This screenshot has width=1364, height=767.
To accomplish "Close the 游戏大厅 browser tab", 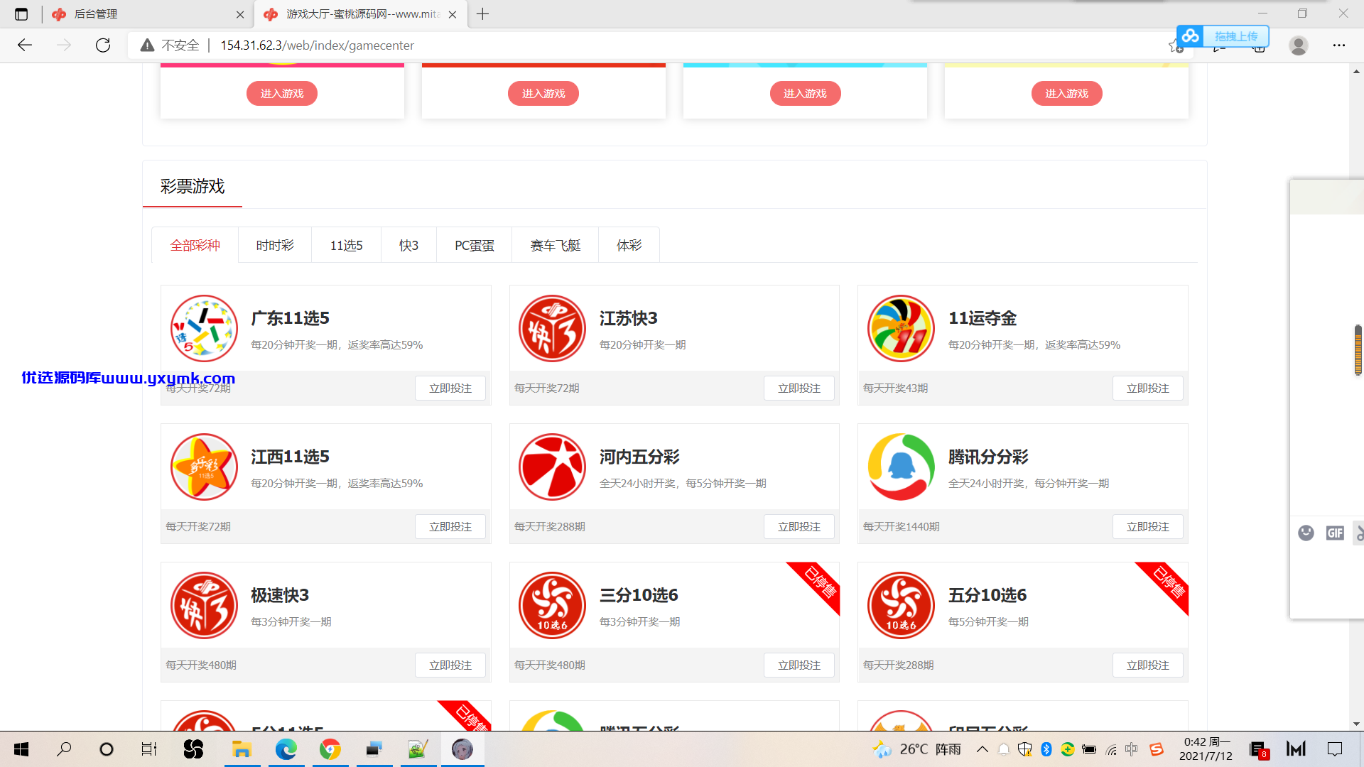I will coord(453,14).
